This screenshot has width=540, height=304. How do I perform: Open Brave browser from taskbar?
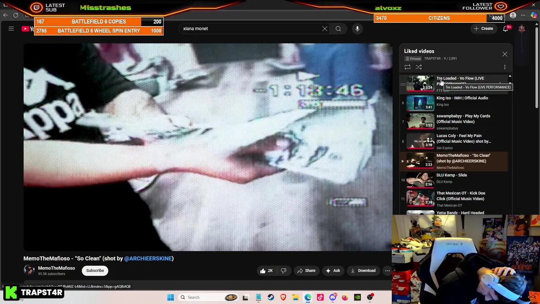[x=283, y=297]
